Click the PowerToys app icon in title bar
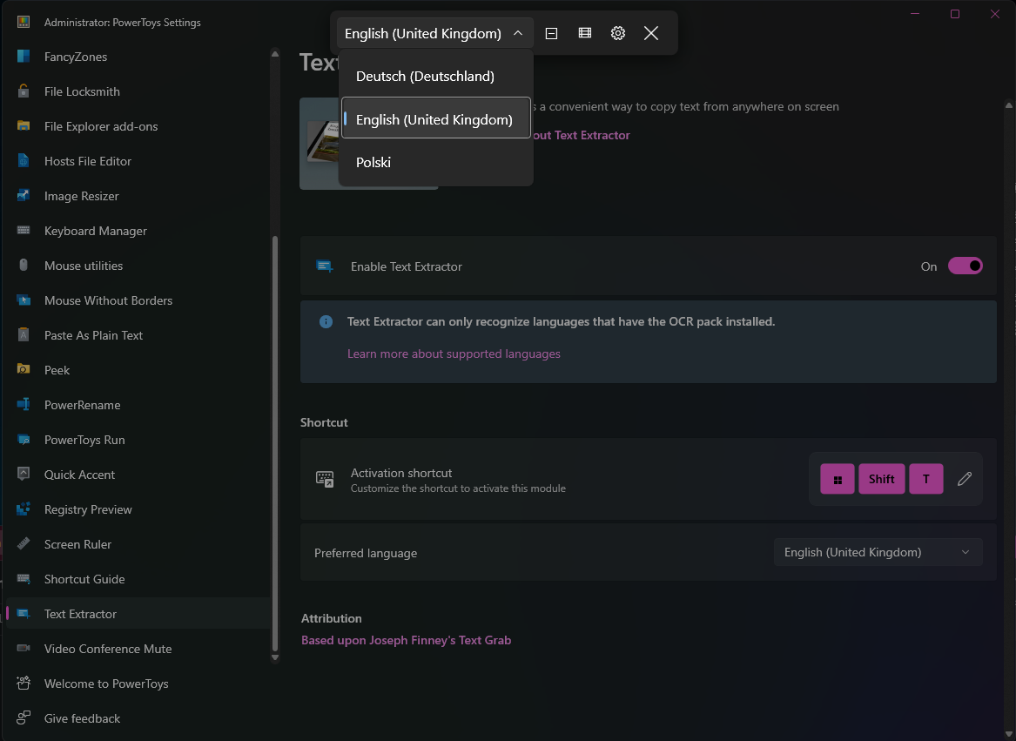The image size is (1016, 741). click(24, 22)
